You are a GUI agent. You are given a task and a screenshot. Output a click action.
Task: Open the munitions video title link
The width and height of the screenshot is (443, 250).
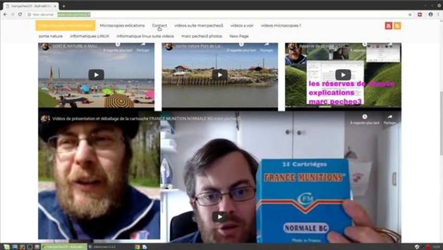coord(146,119)
